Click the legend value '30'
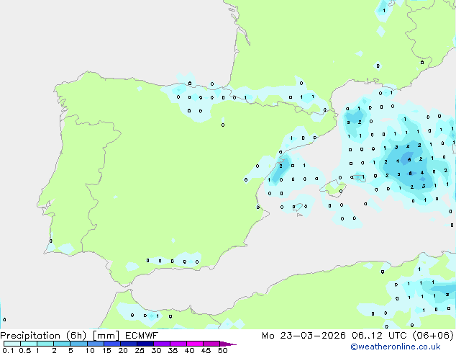Viewport: 456px width, 353px height. pos(156,350)
